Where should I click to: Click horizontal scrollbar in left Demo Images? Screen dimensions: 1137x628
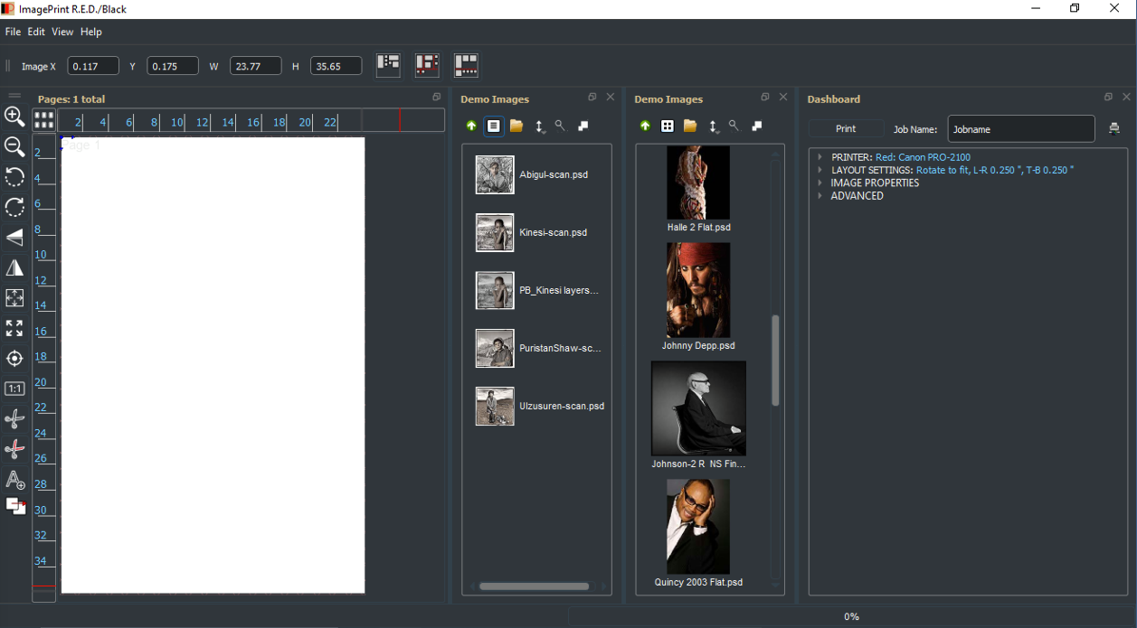(x=534, y=586)
